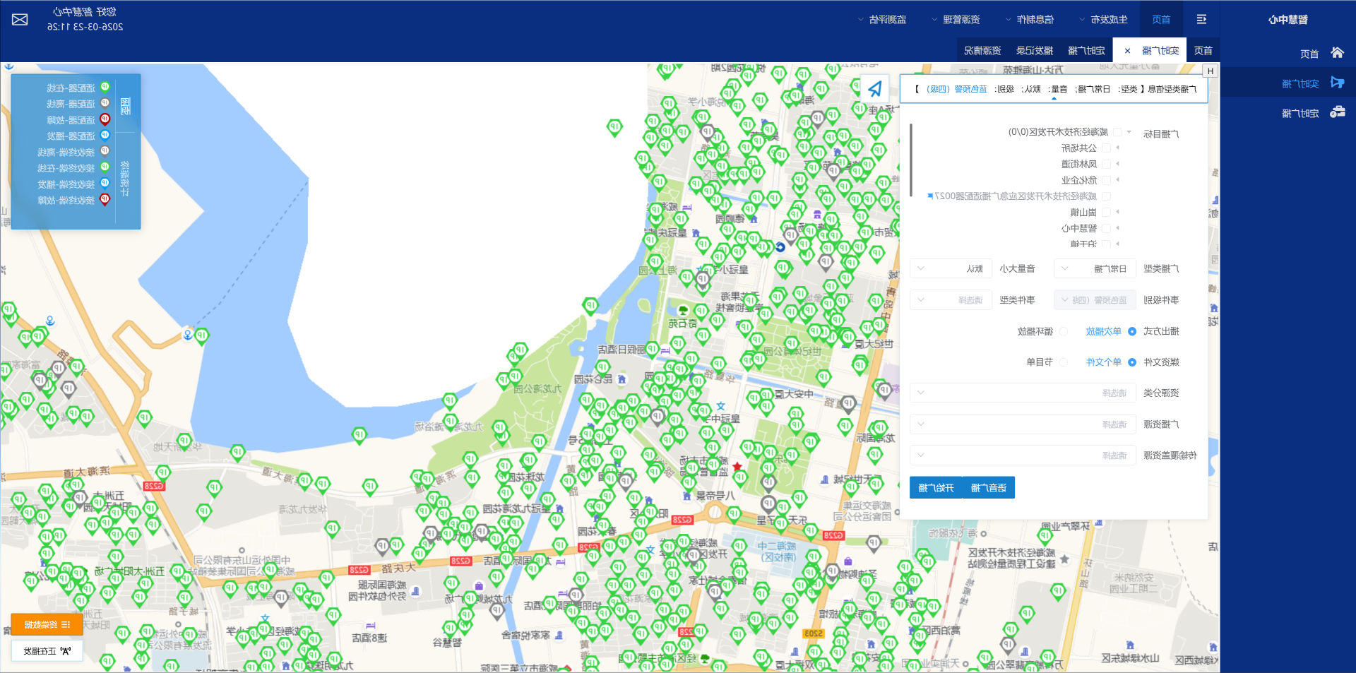Select the 单次播放 radio button
Viewport: 1356px width, 673px height.
click(1132, 331)
